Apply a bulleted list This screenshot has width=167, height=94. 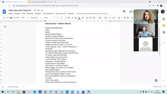pos(114,18)
